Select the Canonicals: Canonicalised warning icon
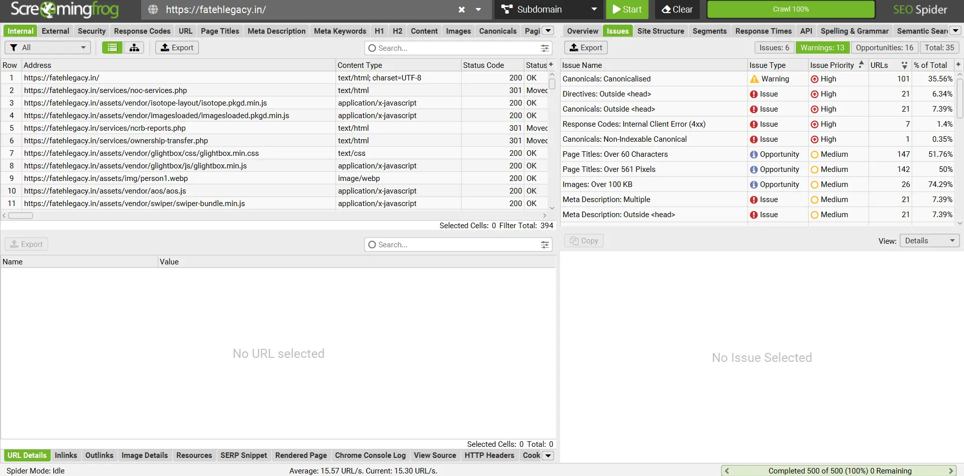964x476 pixels. [x=755, y=79]
